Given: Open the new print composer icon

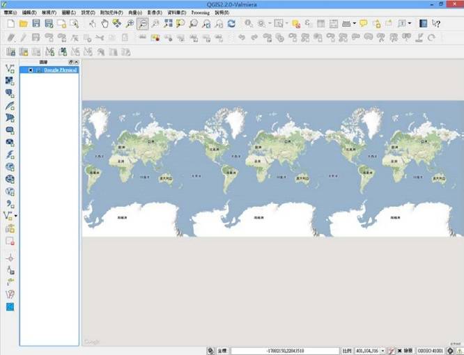Looking at the screenshot, I should (x=61, y=24).
